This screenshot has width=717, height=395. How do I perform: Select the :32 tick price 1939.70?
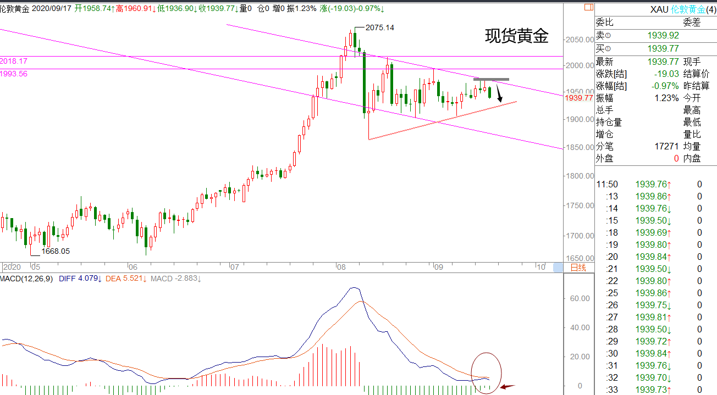(653, 378)
